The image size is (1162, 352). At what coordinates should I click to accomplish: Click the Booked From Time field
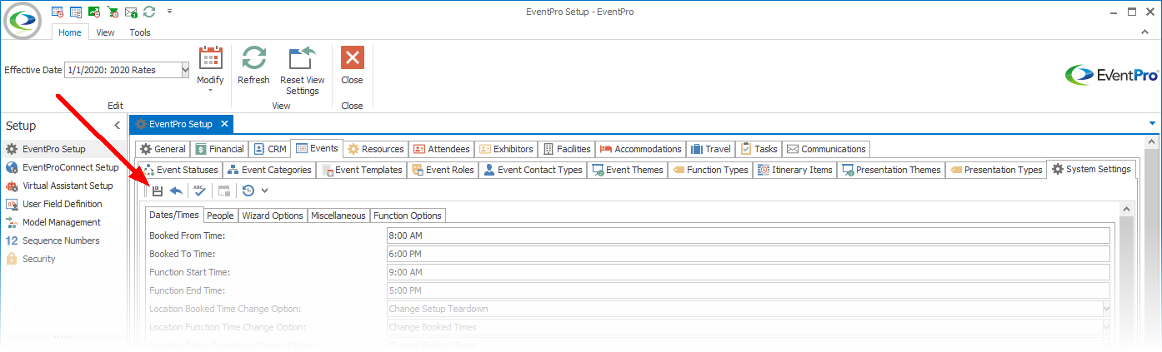click(x=748, y=235)
